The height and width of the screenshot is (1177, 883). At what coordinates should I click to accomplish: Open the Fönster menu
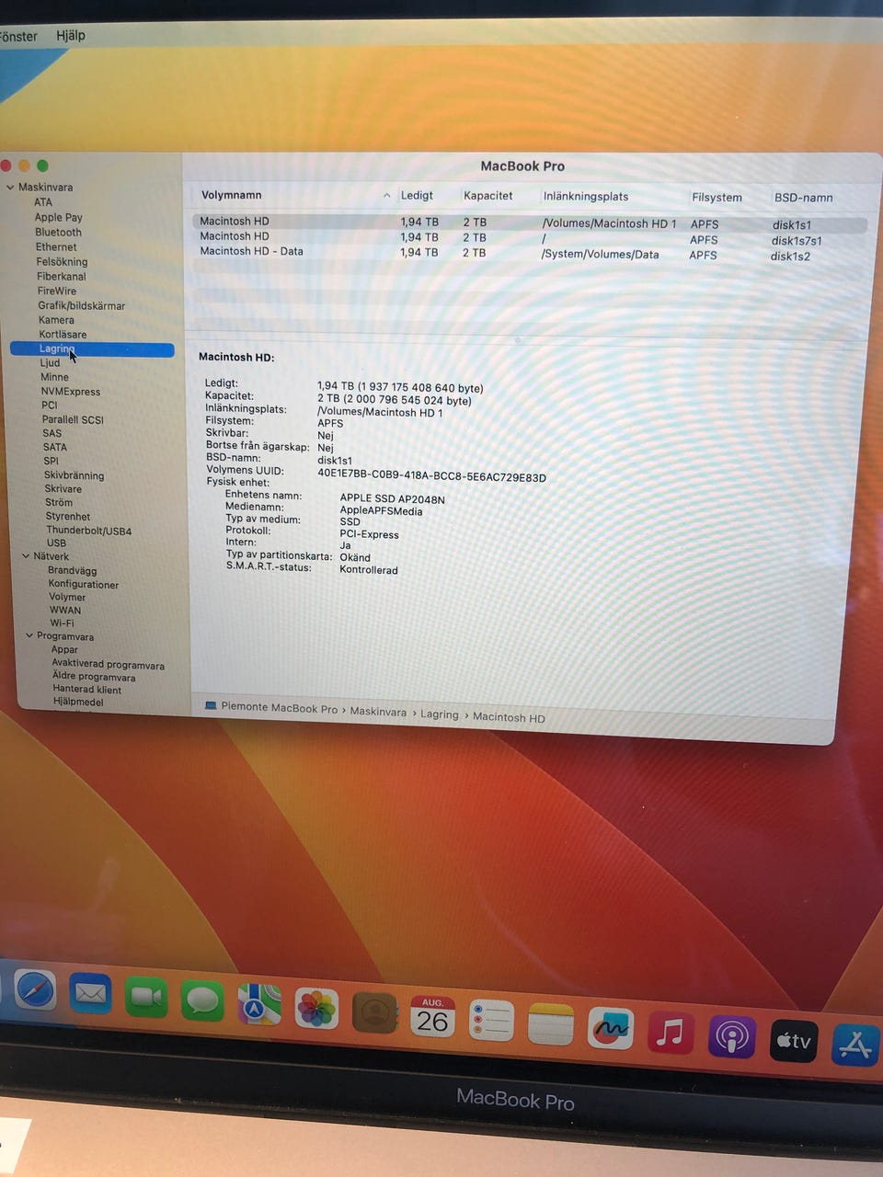point(18,37)
